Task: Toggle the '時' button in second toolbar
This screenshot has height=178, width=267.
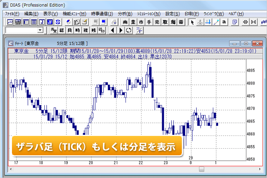Action: point(78,30)
